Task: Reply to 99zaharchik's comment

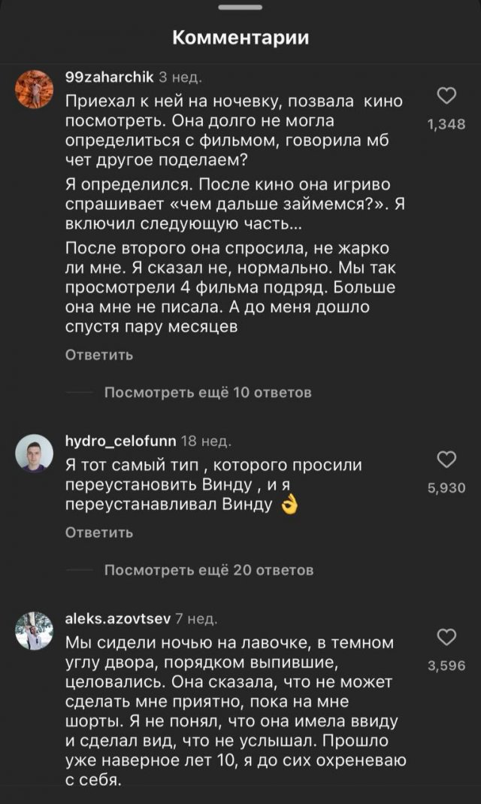Action: point(99,355)
